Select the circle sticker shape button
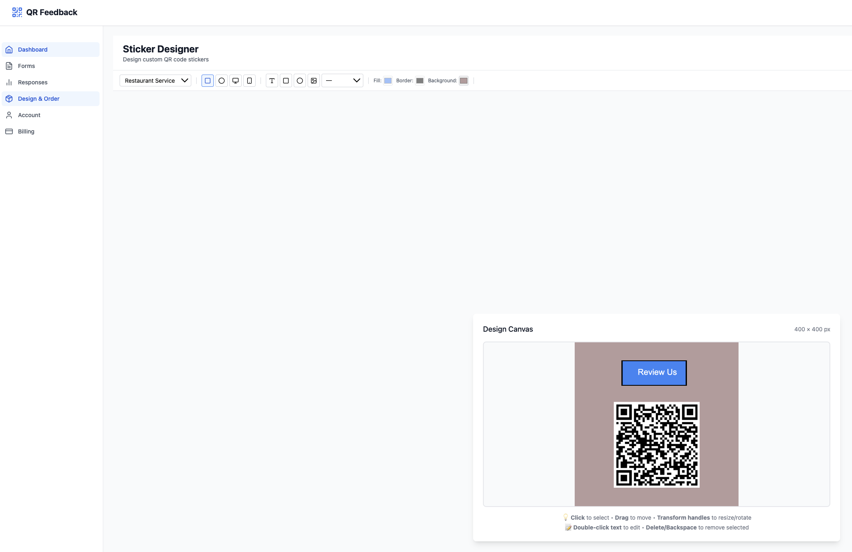This screenshot has width=852, height=552. (x=222, y=81)
